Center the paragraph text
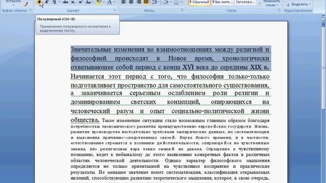Screen dimensions: 326x183 131,2
